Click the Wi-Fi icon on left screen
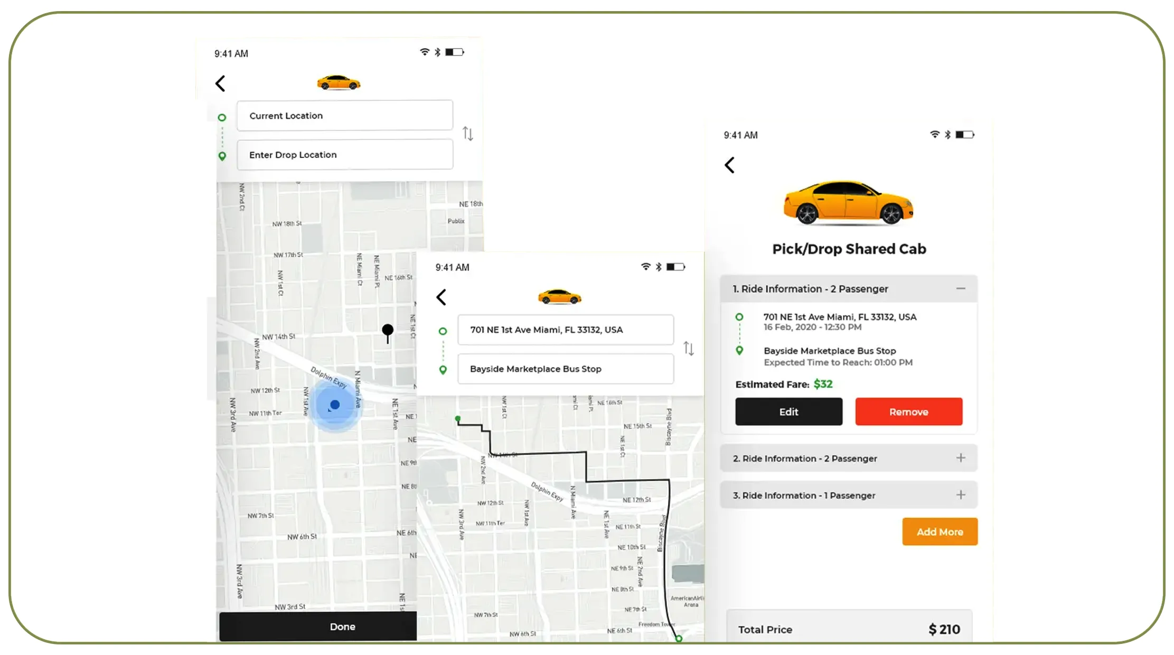Screen dimensions: 1174x655 point(425,52)
